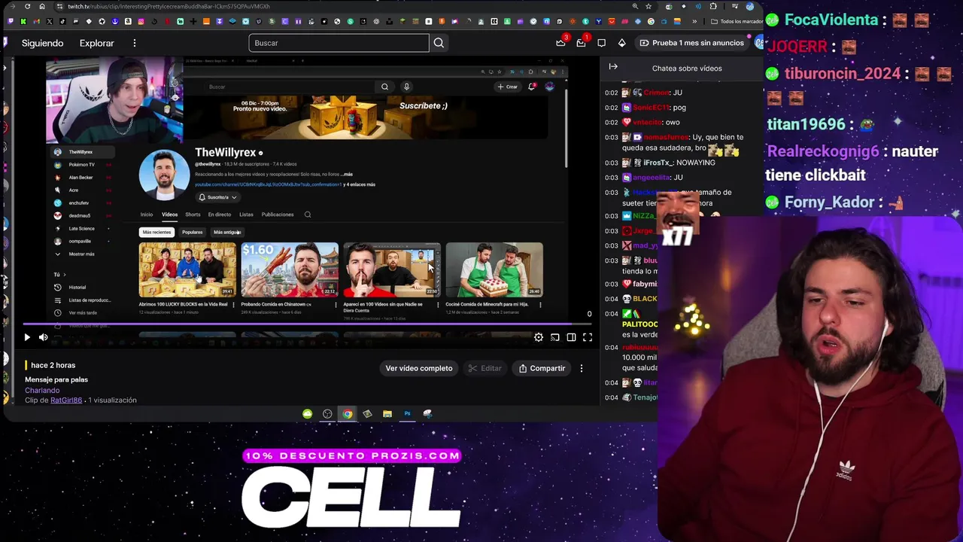Select Populares filter chip
Screen dimensions: 963x542
click(192, 232)
